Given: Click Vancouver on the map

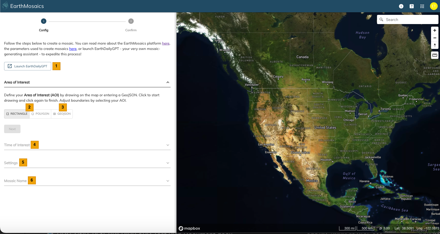Looking at the screenshot, I should [x=252, y=85].
